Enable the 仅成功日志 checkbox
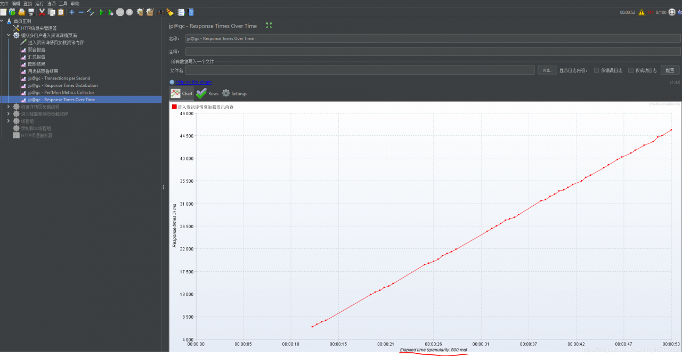Viewport: 682px width, 356px height. [x=631, y=70]
